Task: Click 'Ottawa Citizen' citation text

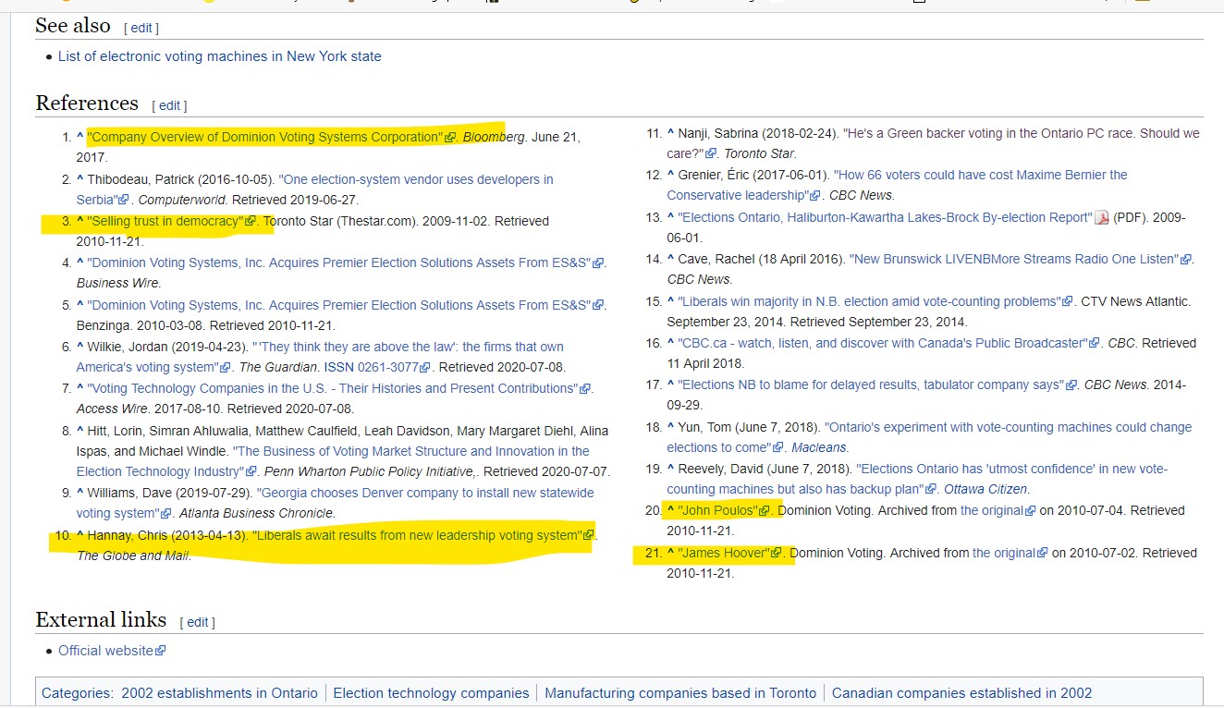Action: (x=985, y=489)
